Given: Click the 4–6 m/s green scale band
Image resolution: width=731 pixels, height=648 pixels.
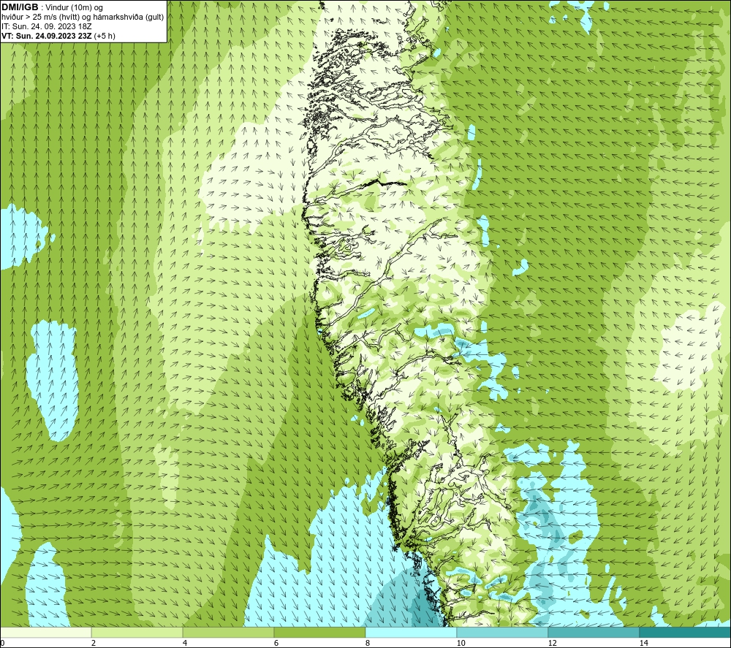Looking at the screenshot, I should click(228, 633).
